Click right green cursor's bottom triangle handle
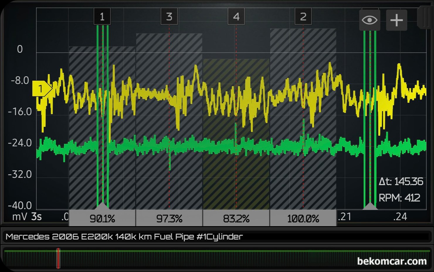This screenshot has height=272, width=434. (370, 206)
